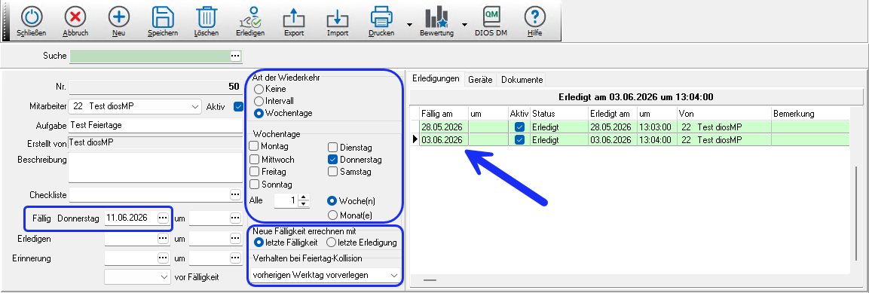Sort by Bemerkung column header
Screen dimensions: 869x293
coord(809,114)
